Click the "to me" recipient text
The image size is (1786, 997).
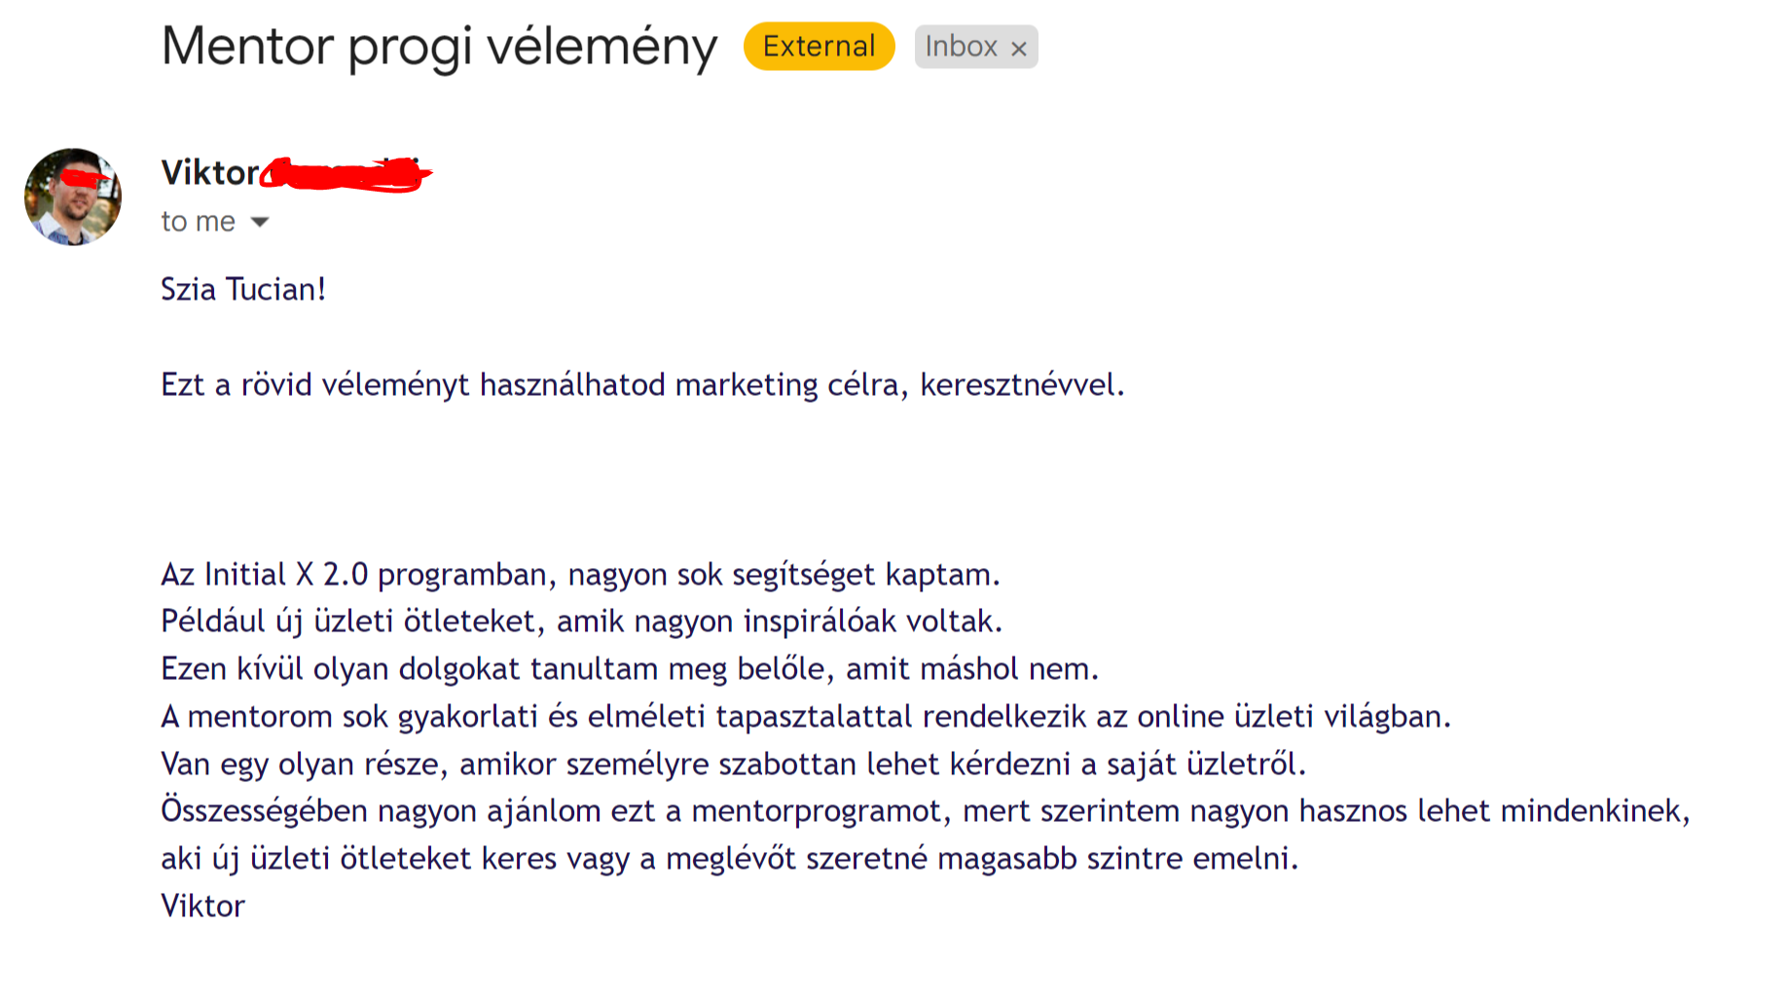coord(199,222)
